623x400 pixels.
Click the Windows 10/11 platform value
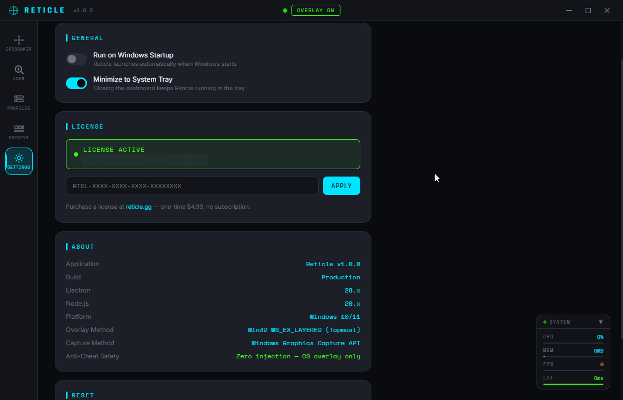point(334,317)
